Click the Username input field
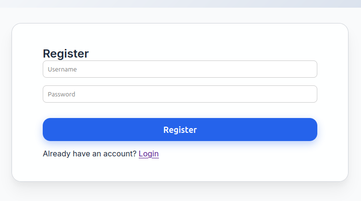The height and width of the screenshot is (201, 361). click(180, 69)
